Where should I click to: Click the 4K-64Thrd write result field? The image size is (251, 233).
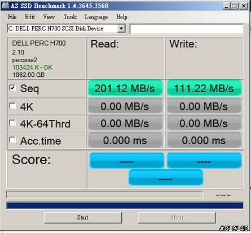[204, 123]
